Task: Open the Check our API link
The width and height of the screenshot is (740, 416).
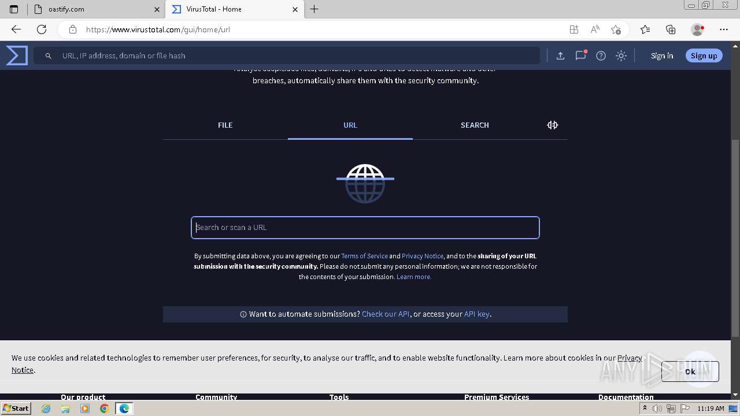Action: point(386,314)
